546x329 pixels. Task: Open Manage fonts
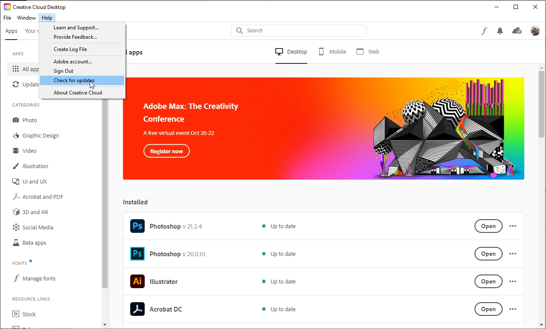(34, 278)
